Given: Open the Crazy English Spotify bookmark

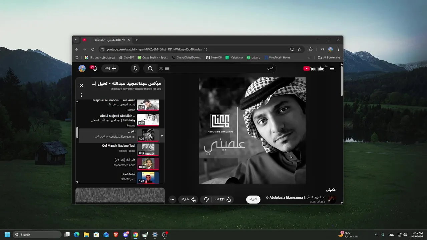Looking at the screenshot, I should pyautogui.click(x=153, y=57).
